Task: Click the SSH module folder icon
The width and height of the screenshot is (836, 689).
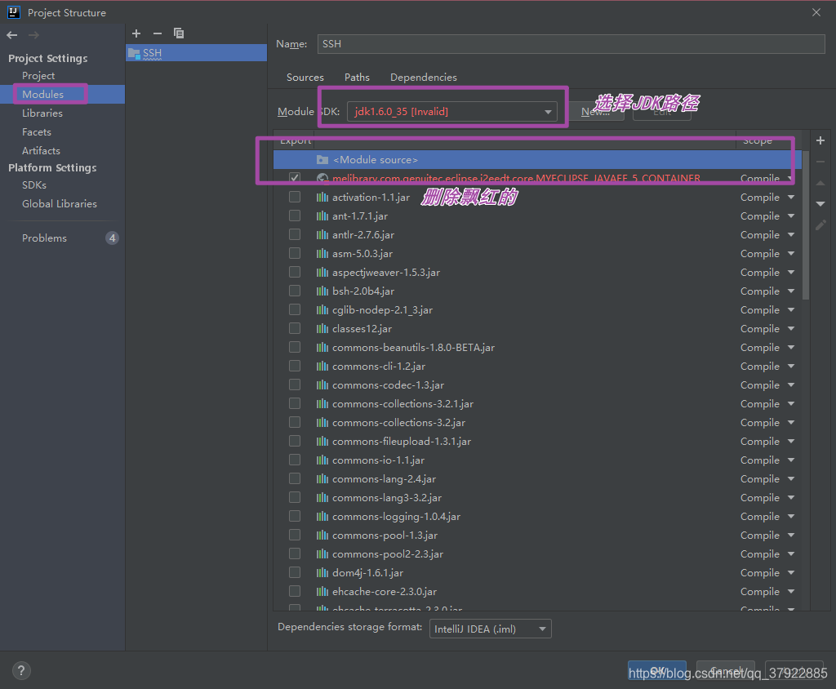Action: 135,53
